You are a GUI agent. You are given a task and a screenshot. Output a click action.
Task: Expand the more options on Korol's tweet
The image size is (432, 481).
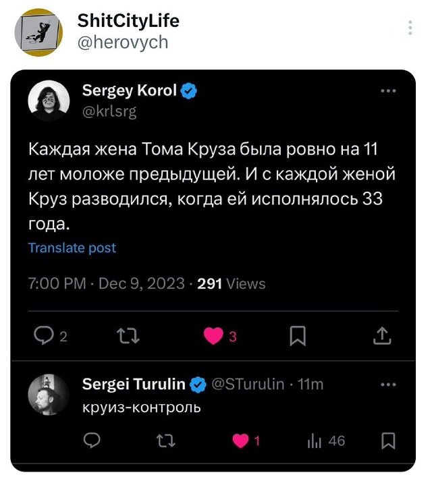click(x=389, y=90)
